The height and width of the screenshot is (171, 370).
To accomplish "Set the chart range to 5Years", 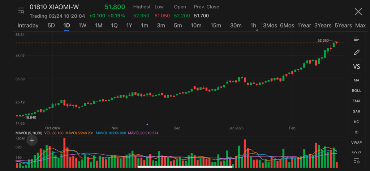I will point(343,25).
